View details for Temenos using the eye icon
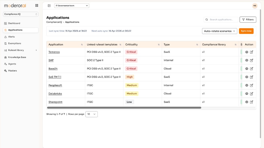 point(247,52)
